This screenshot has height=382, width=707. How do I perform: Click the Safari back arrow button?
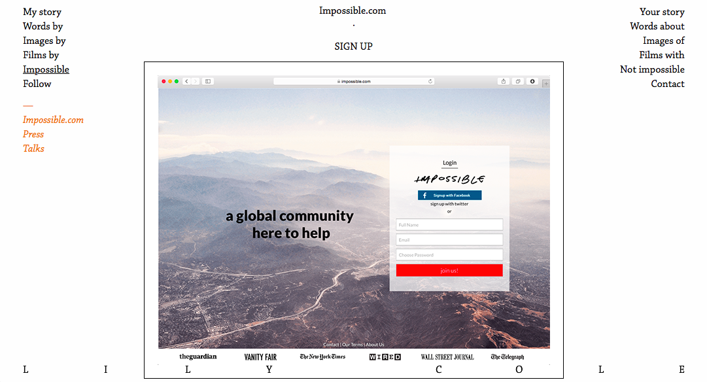(x=187, y=81)
